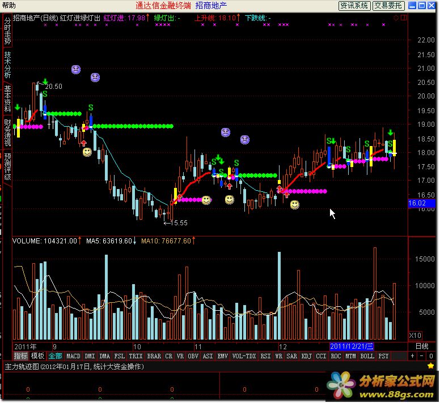Choose the BRAR indicator
Viewport: 440px width, 403px height.
(154, 355)
